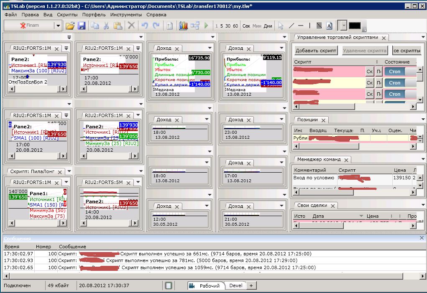The width and height of the screenshot is (427, 293).
Task: Close the Сообщения messages panel
Action: tap(422, 238)
